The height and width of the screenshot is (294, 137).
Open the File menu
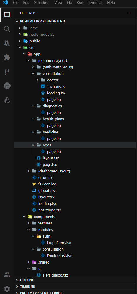16,3
